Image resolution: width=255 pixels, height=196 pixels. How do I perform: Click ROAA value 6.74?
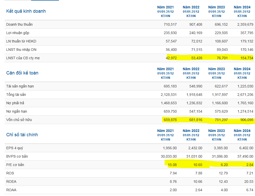tap(250, 190)
